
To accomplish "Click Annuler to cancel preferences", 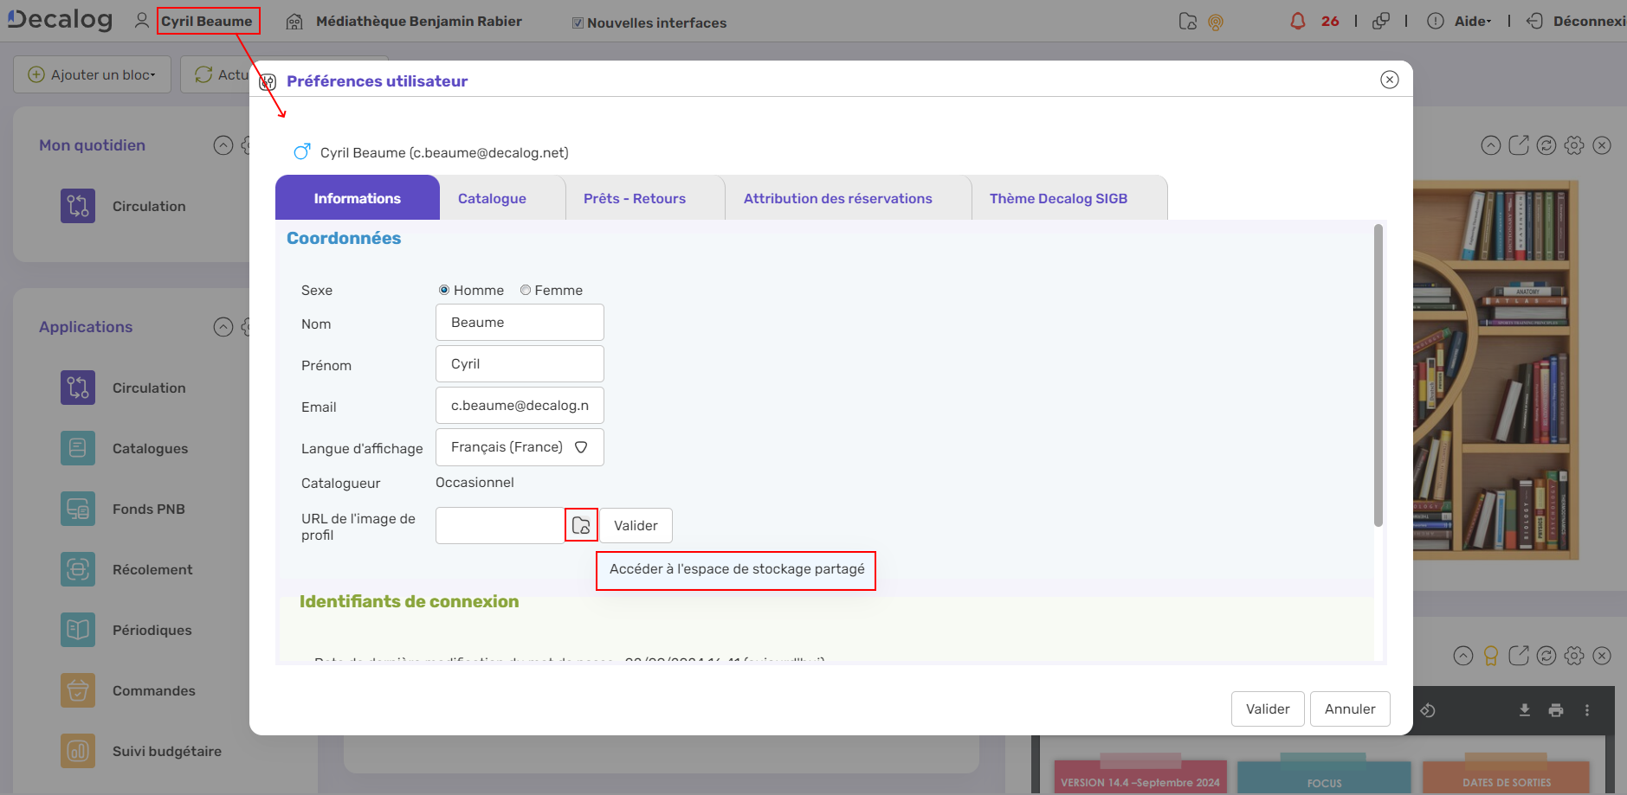I will tap(1349, 708).
